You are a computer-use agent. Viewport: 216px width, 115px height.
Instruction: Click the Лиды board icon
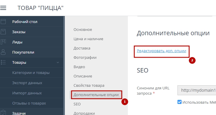(3, 42)
